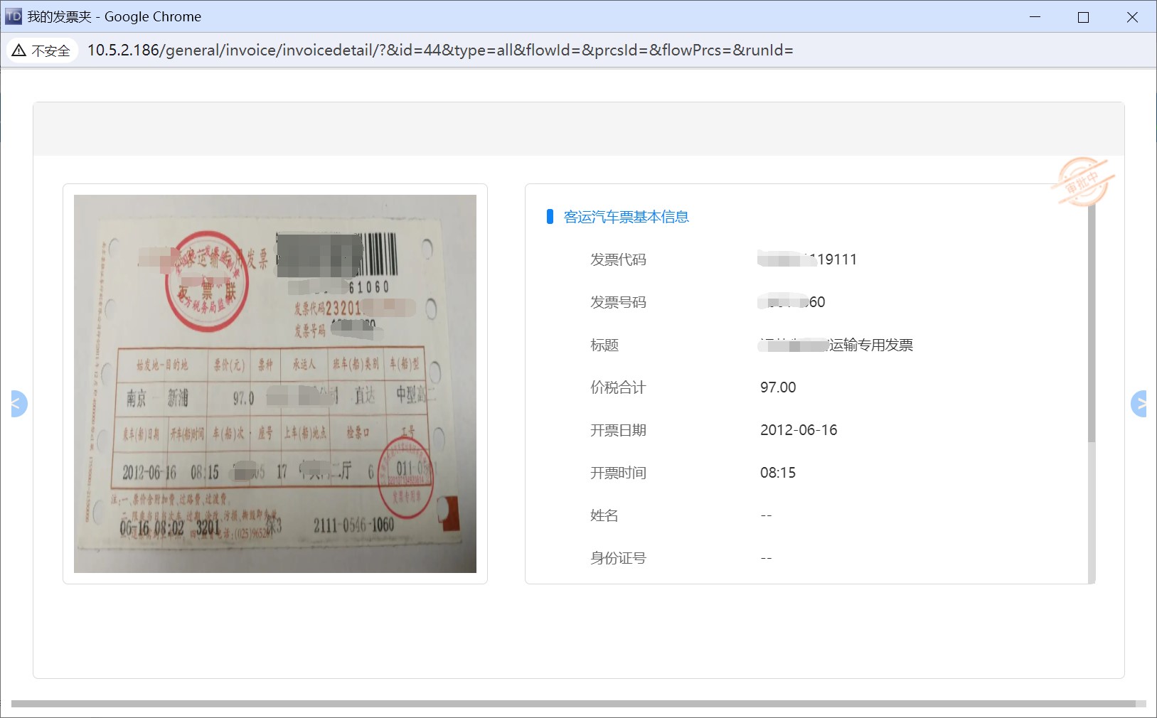Viewport: 1157px width, 718px height.
Task: Select the invoice code value ending '19111'
Action: [808, 259]
